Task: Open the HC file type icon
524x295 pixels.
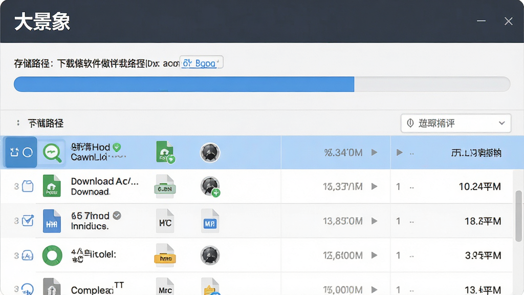Action: pos(165,221)
